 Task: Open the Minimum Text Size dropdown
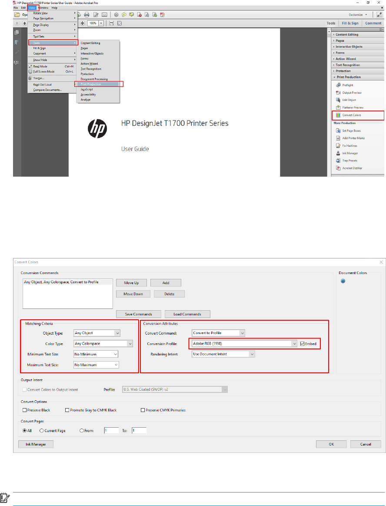click(96, 354)
